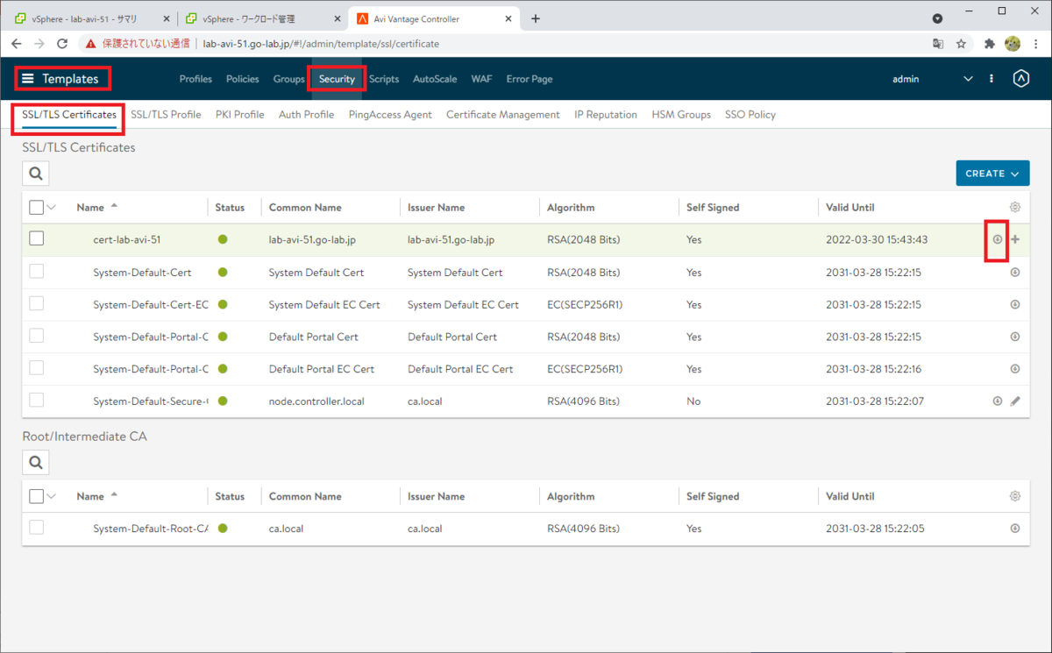This screenshot has width=1052, height=653.
Task: Open browser extensions puzzle icon
Action: pos(990,43)
